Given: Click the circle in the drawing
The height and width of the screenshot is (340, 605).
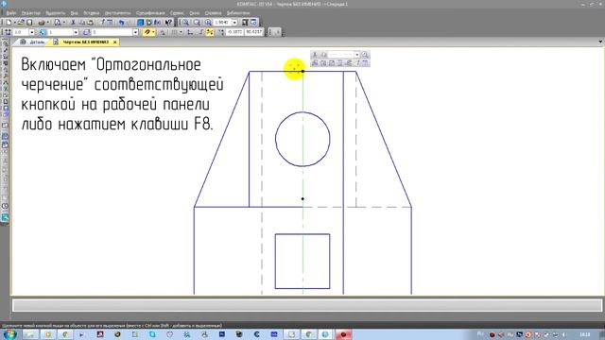Looking at the screenshot, I should pyautogui.click(x=302, y=139).
